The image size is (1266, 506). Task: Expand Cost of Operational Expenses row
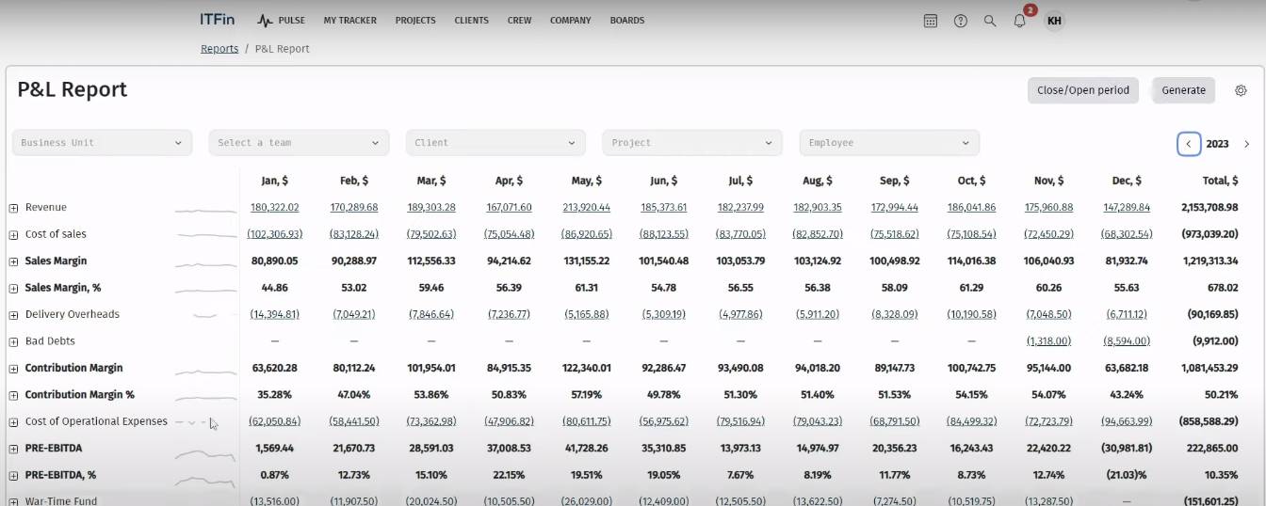tap(13, 422)
